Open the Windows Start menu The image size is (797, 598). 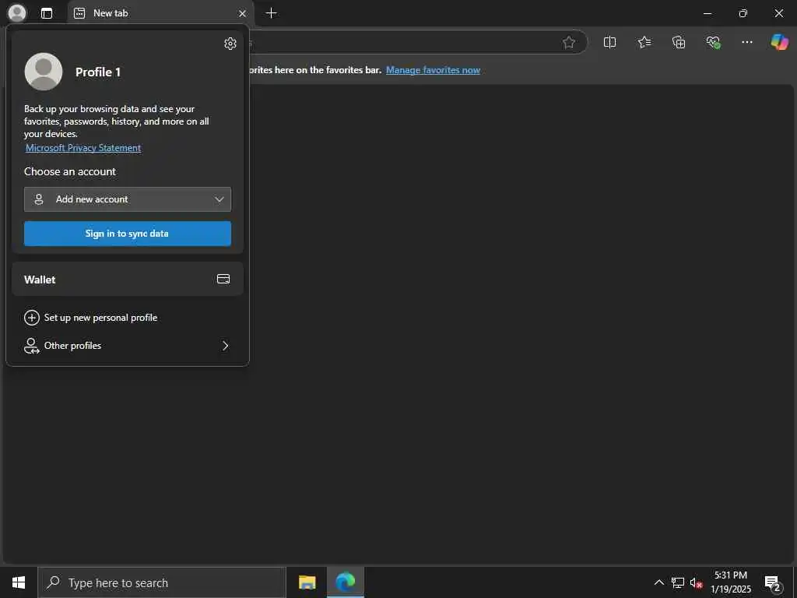tap(19, 582)
